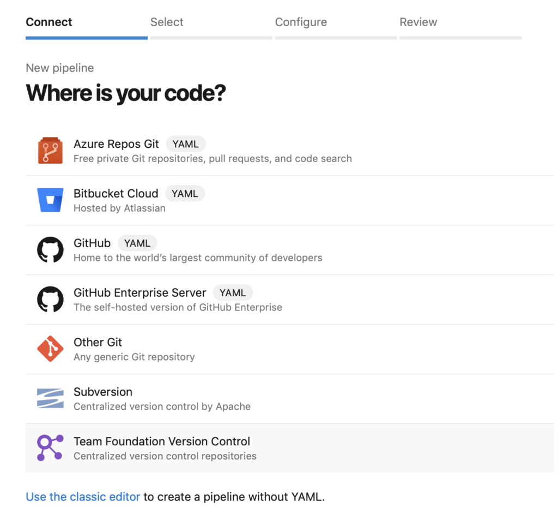
Task: Select the GitHub Enterprise Server title
Action: tap(139, 292)
